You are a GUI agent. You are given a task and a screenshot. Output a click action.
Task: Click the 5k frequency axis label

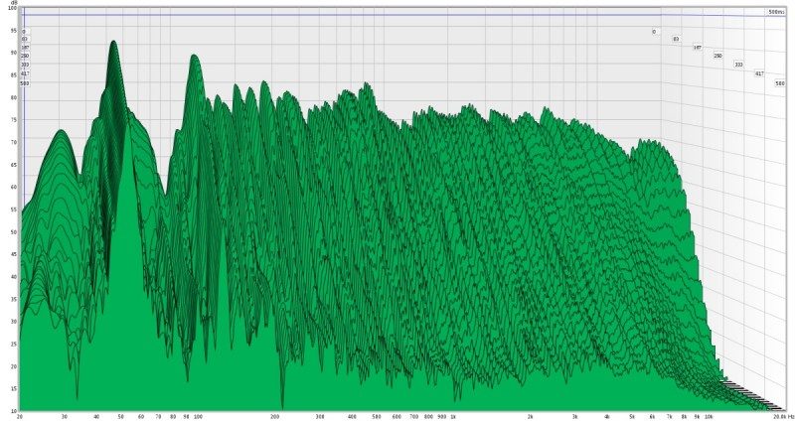tap(632, 416)
